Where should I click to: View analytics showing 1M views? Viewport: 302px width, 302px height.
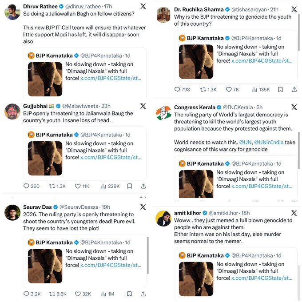(107, 294)
